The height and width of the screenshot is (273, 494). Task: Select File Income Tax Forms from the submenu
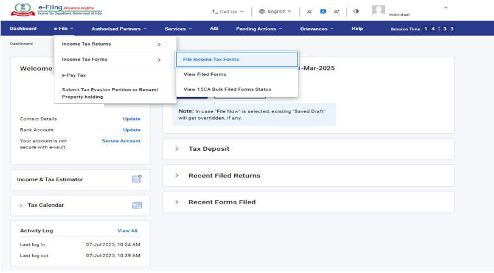[211, 60]
